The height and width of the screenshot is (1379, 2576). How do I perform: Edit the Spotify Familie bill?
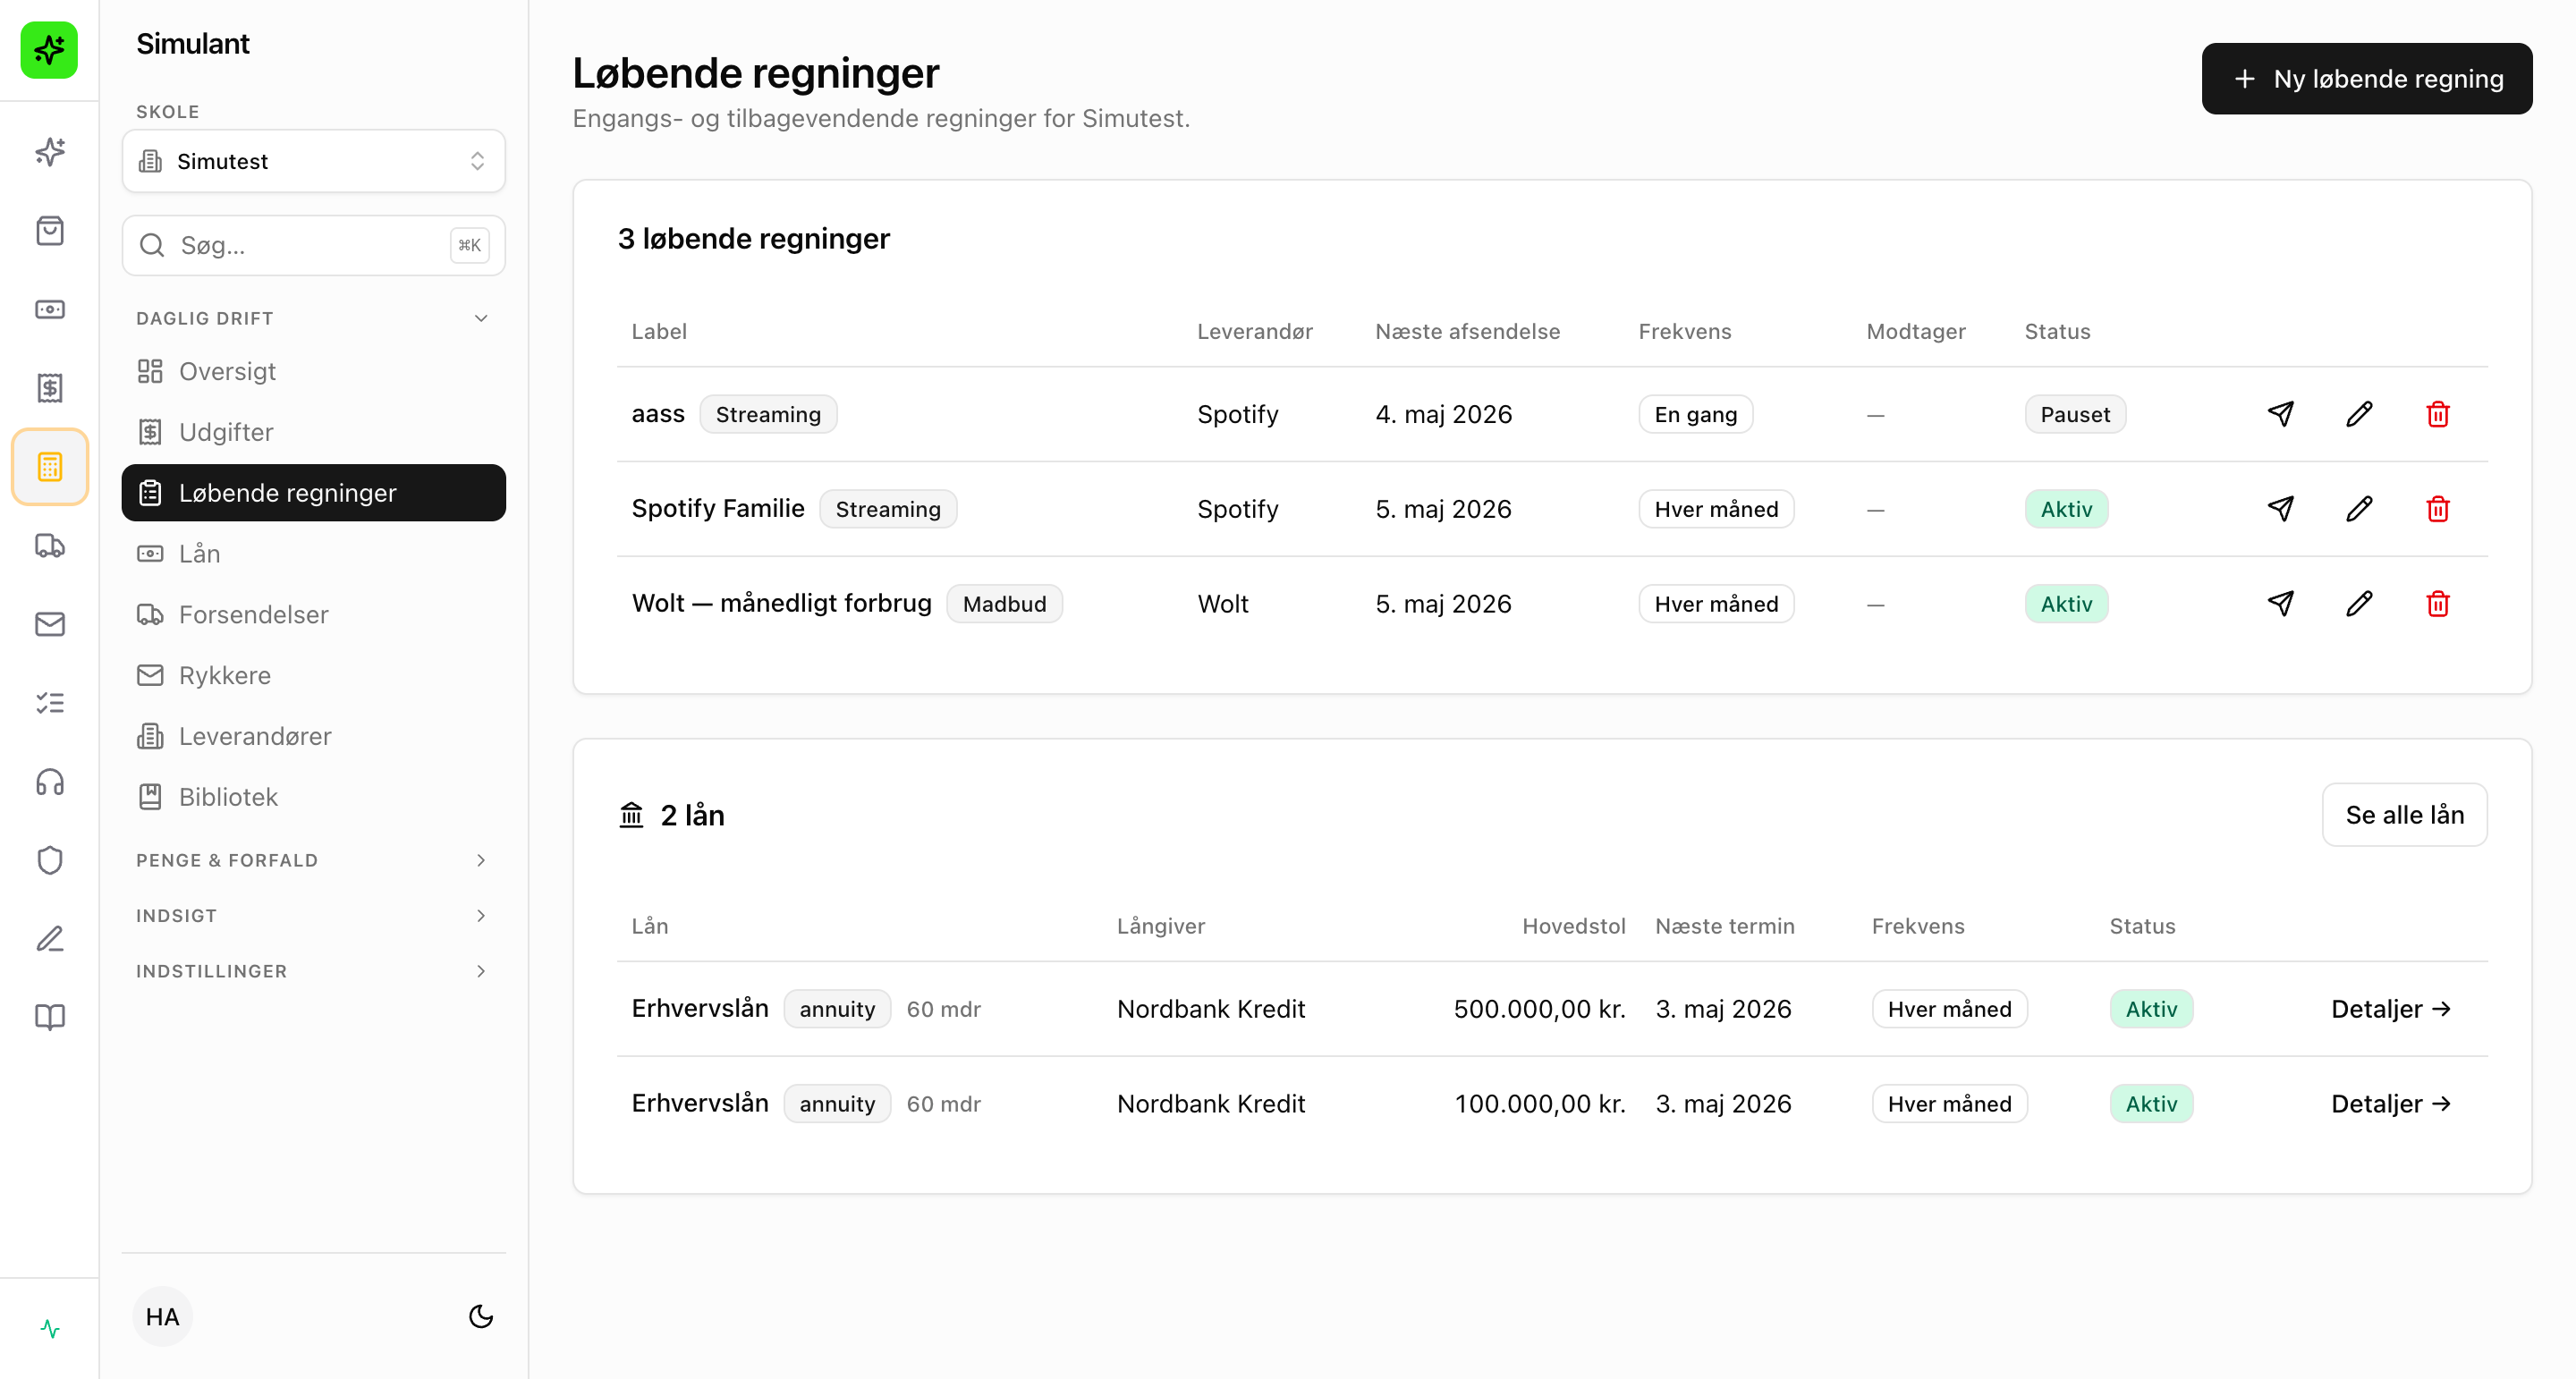[x=2359, y=509]
